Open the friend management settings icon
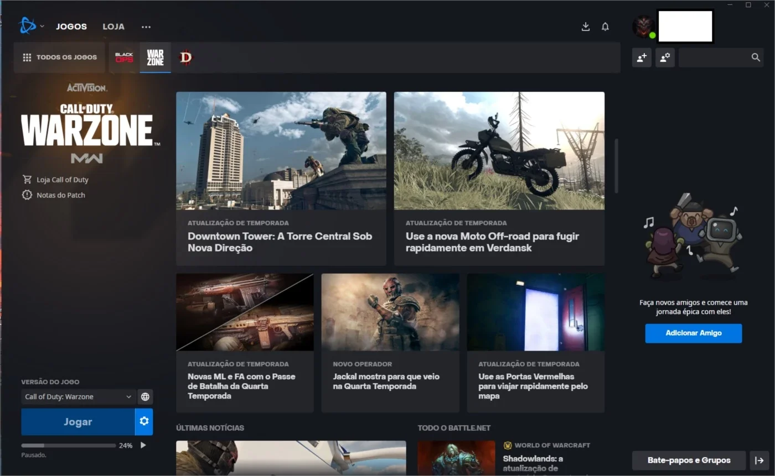775x476 pixels. coord(665,57)
